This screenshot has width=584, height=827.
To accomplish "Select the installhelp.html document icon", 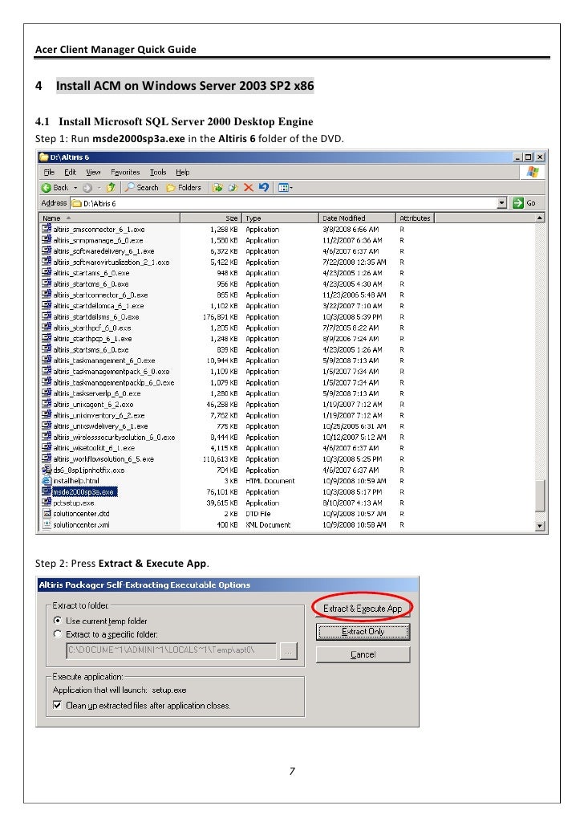I will [x=47, y=481].
